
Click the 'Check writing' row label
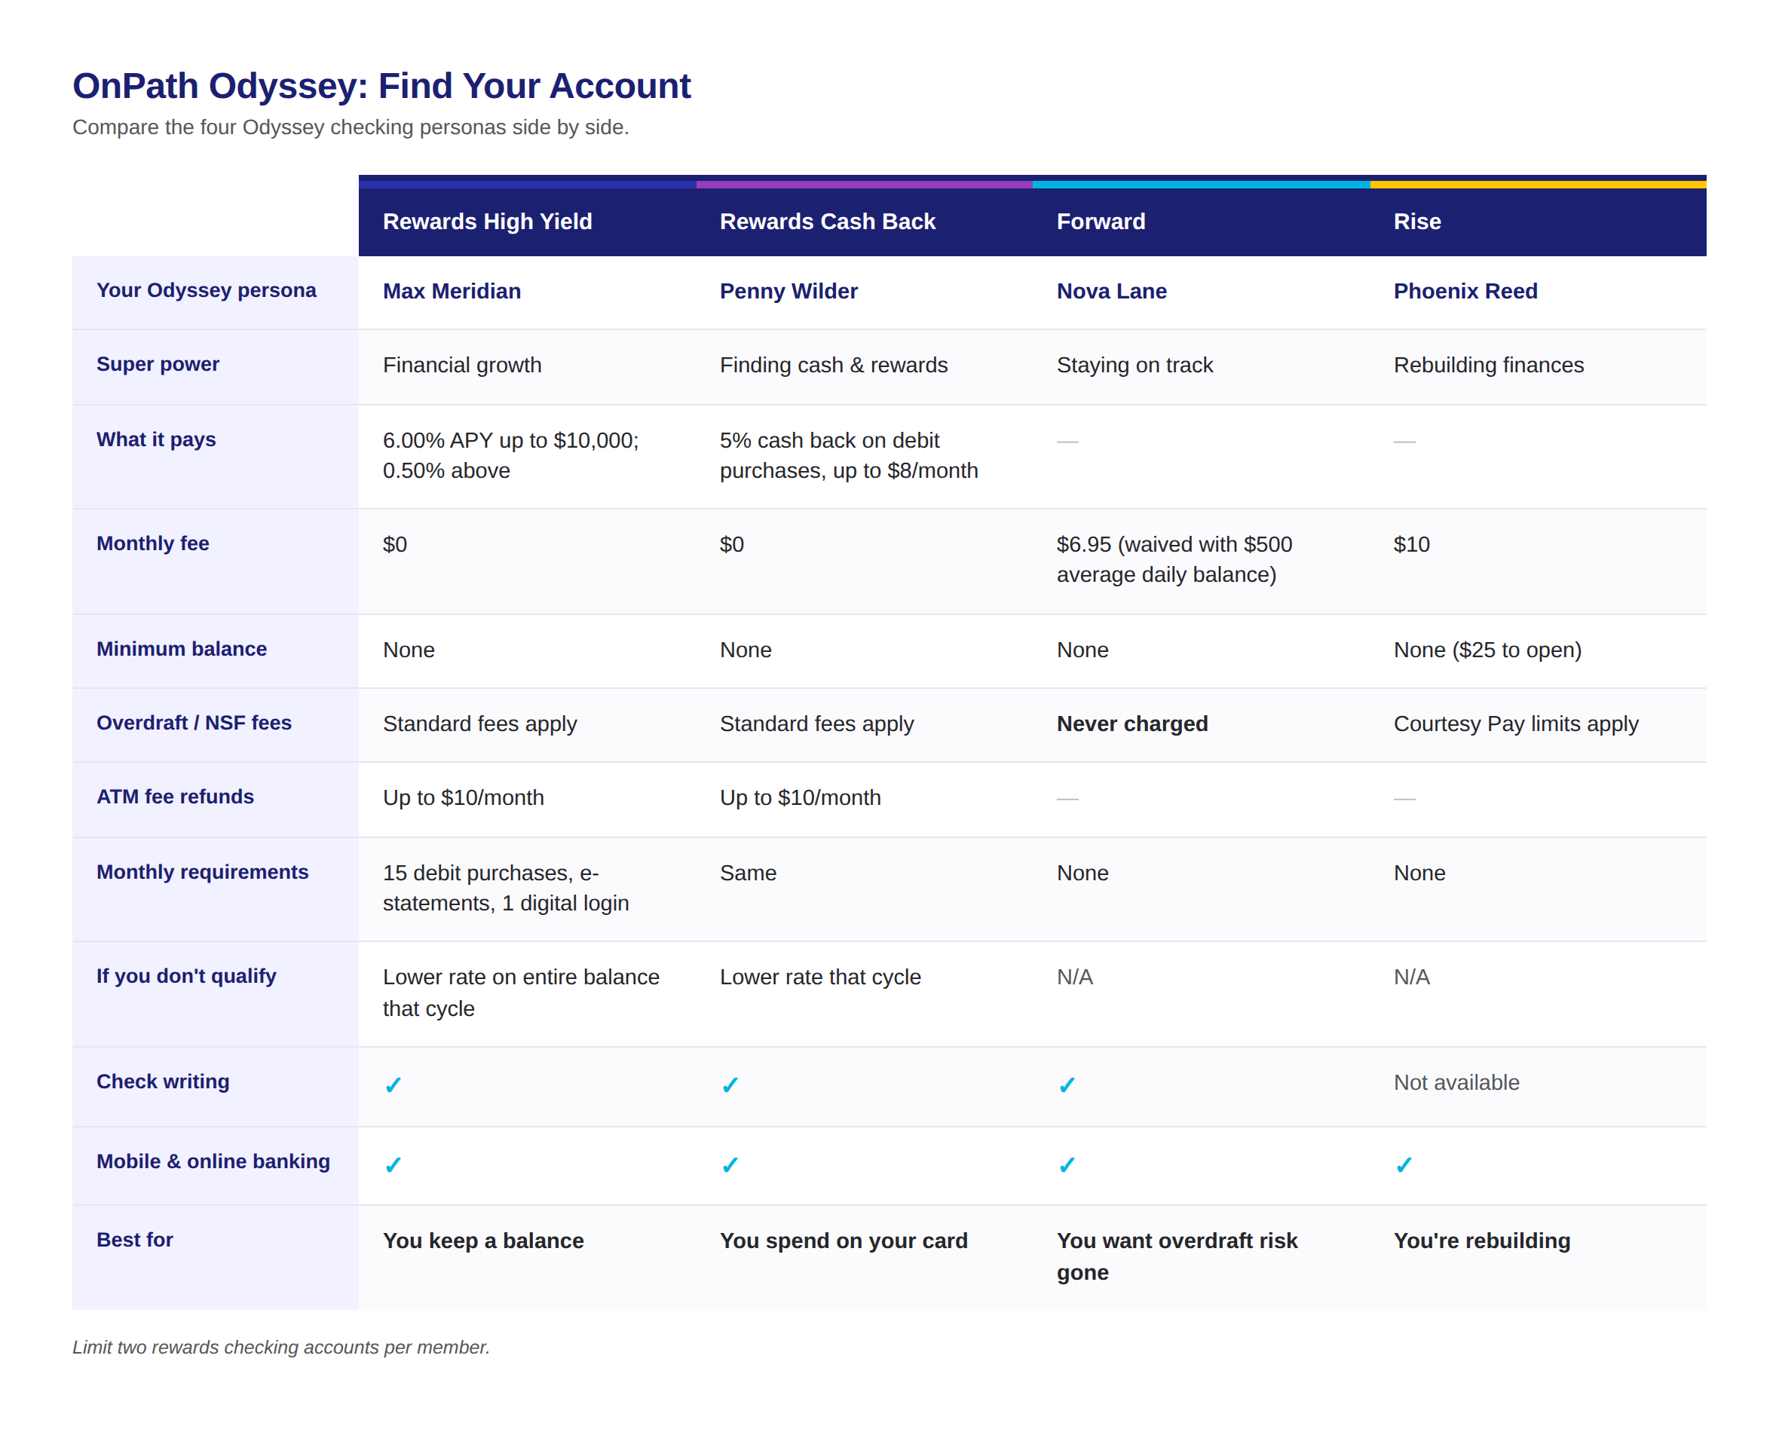162,1081
